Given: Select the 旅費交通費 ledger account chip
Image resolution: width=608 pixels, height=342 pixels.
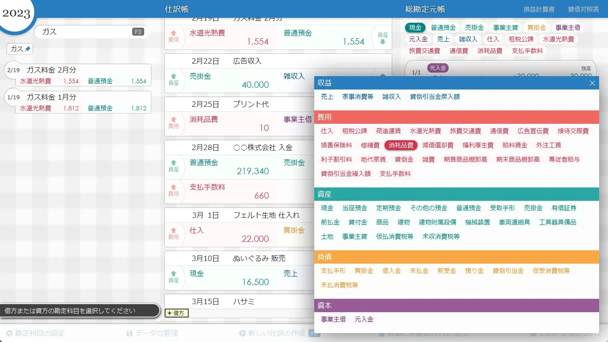Looking at the screenshot, I should (425, 51).
